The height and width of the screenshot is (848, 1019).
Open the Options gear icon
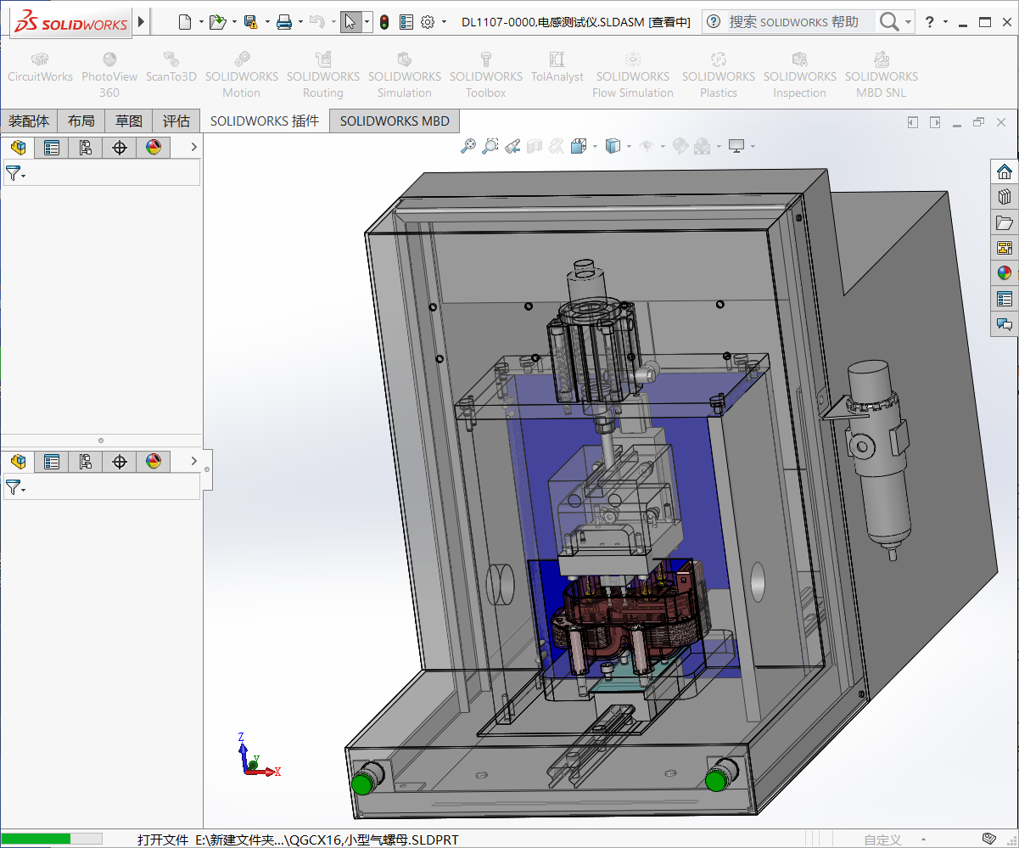428,22
